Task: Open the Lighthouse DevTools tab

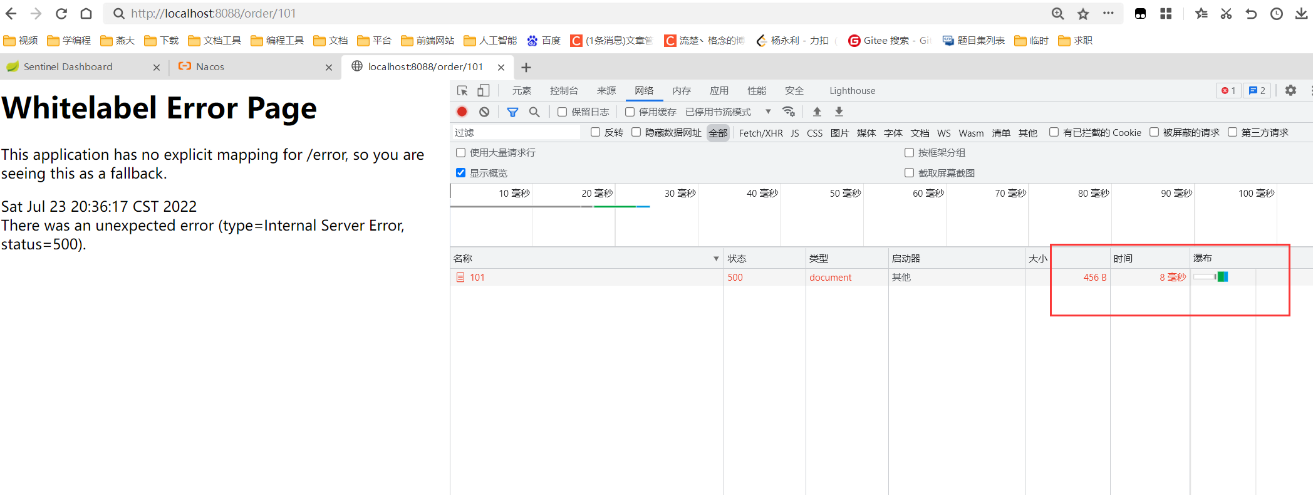Action: pos(852,90)
